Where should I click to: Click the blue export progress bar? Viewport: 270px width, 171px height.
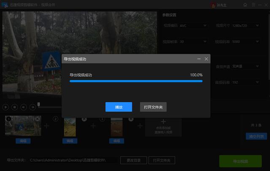point(136,81)
